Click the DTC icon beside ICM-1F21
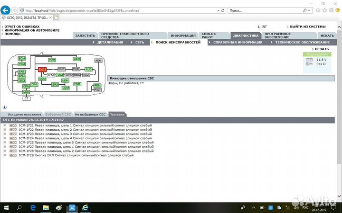 13,125
